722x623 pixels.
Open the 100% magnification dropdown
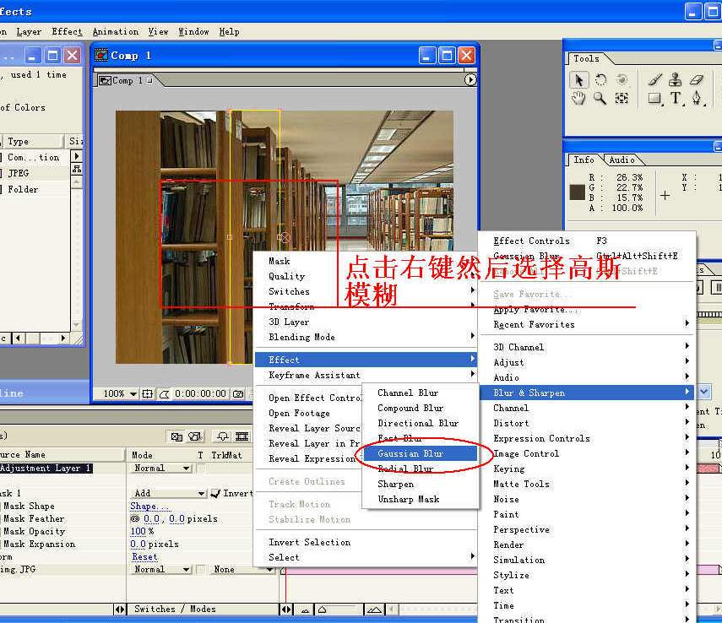120,394
